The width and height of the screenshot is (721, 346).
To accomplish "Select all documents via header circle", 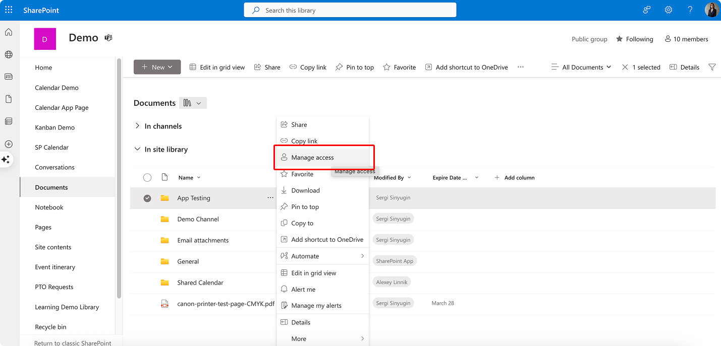I will [x=147, y=177].
